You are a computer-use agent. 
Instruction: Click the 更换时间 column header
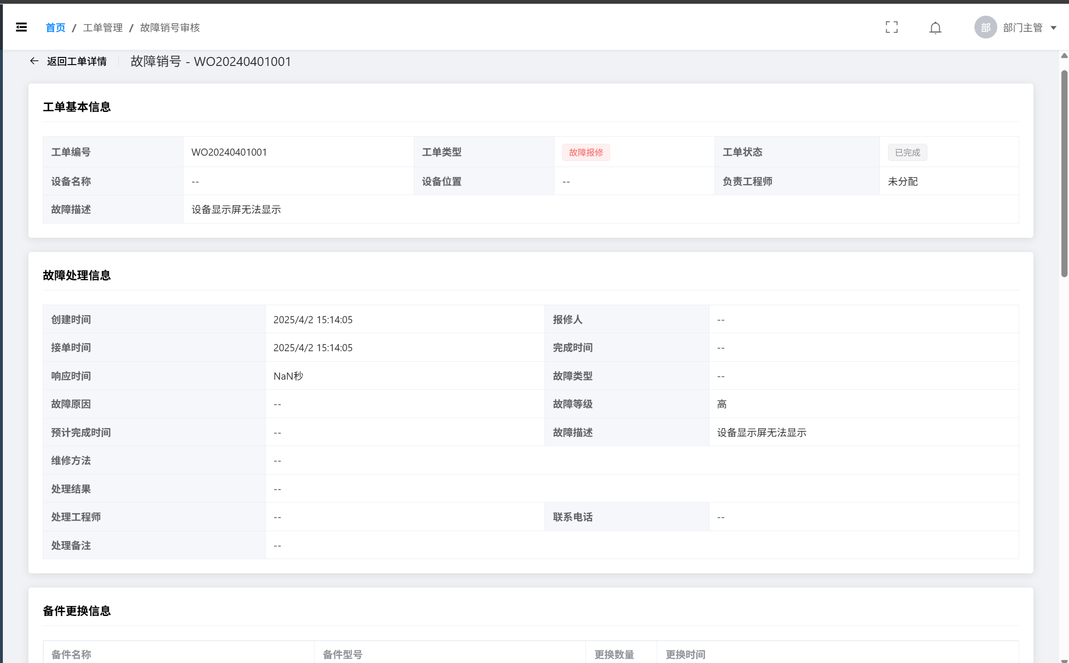685,654
